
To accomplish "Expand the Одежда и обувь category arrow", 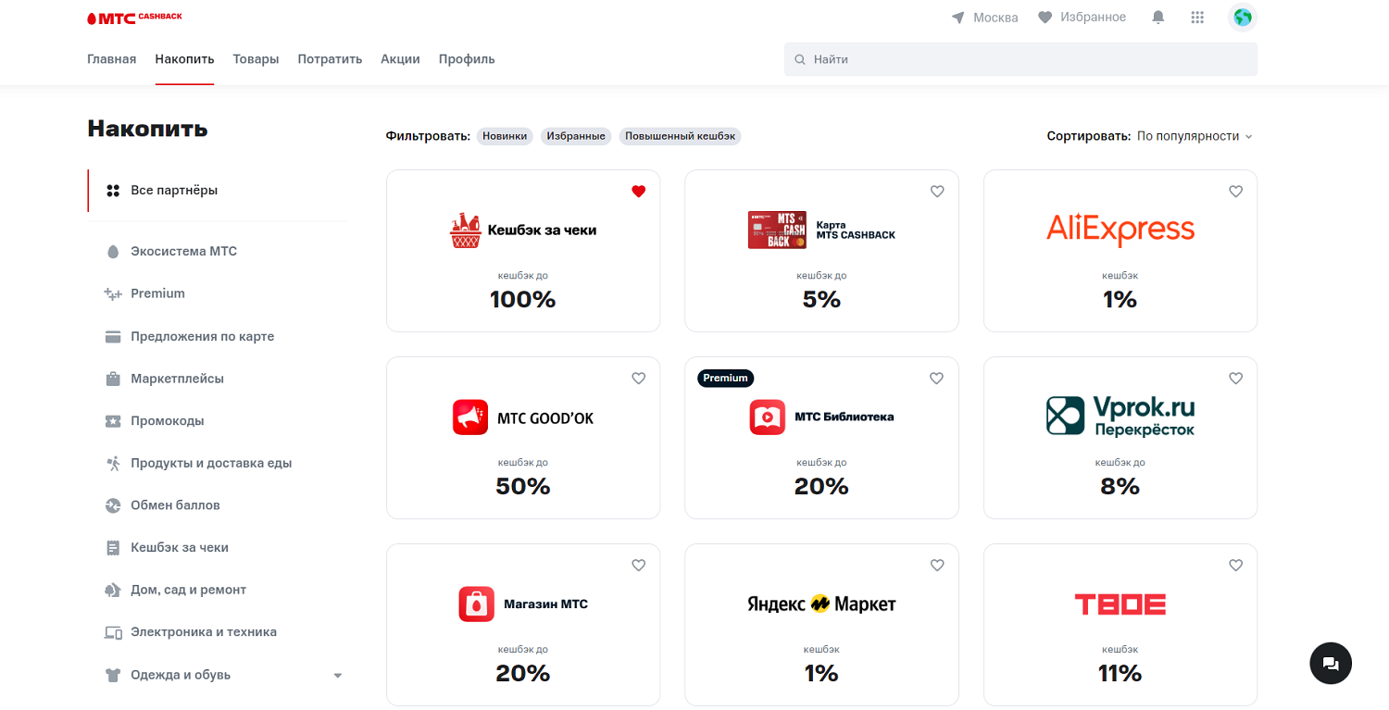I will coord(337,676).
